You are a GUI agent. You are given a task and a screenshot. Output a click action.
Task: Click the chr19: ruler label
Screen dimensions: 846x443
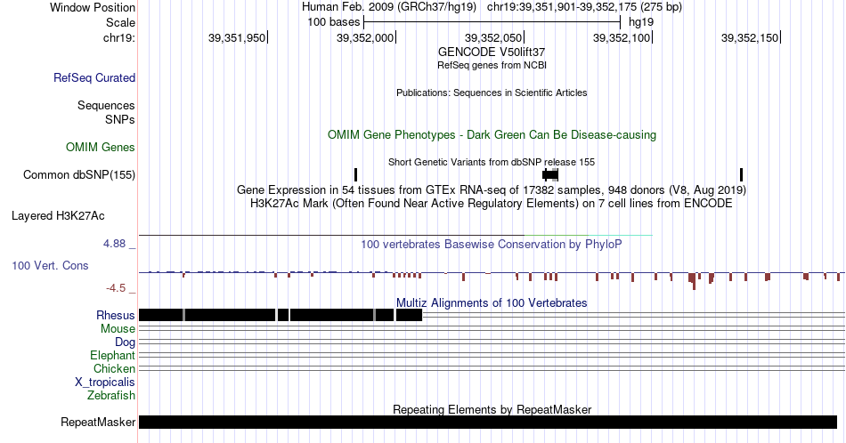tap(119, 37)
